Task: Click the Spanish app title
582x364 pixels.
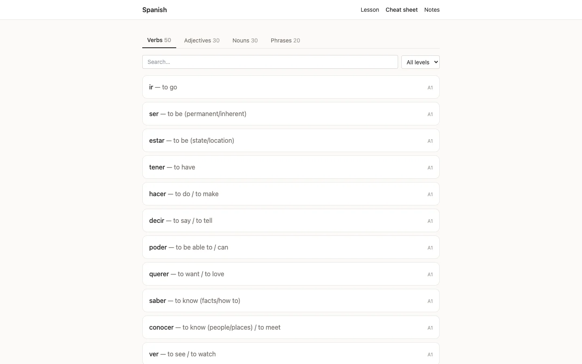Action: 154,10
